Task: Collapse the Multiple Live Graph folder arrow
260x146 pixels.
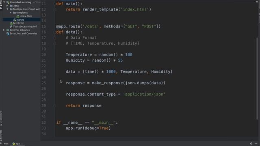Action: coord(7,9)
